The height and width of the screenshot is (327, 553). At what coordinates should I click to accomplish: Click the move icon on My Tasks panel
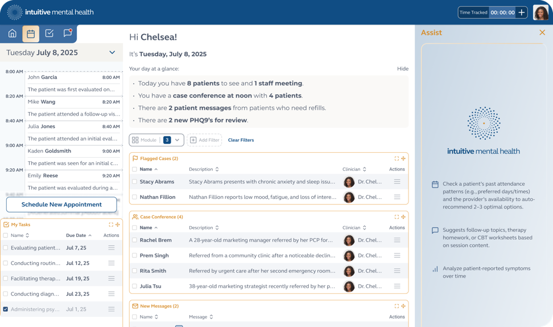118,224
